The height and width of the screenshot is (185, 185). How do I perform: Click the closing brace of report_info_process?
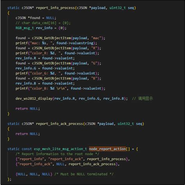(x=9, y=114)
